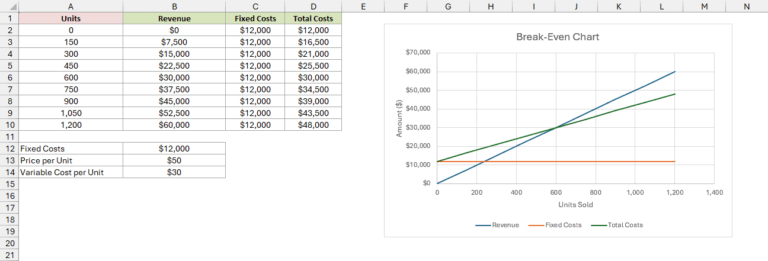Screen dimensions: 768x261
Task: Select total costs cell showing $34,500
Action: (313, 89)
